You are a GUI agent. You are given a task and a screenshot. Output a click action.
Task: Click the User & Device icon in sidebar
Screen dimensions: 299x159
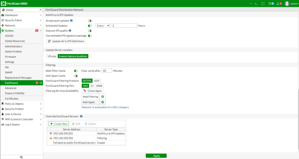tap(3, 114)
